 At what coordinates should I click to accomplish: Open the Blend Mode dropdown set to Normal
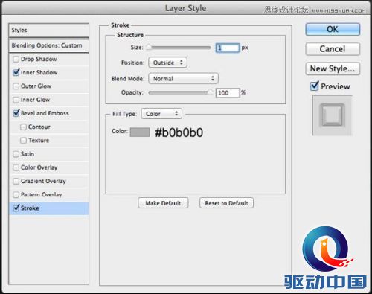(x=183, y=78)
